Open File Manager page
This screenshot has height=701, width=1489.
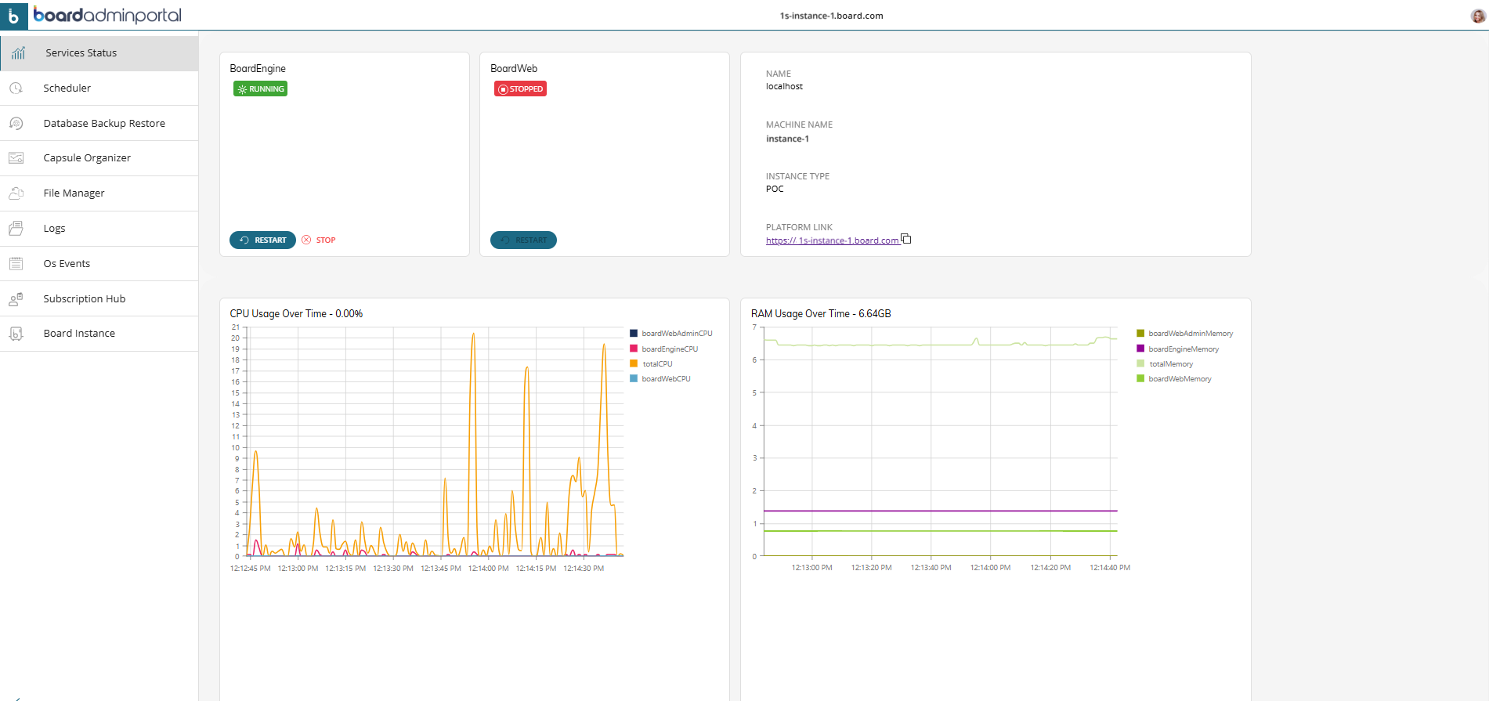point(99,193)
